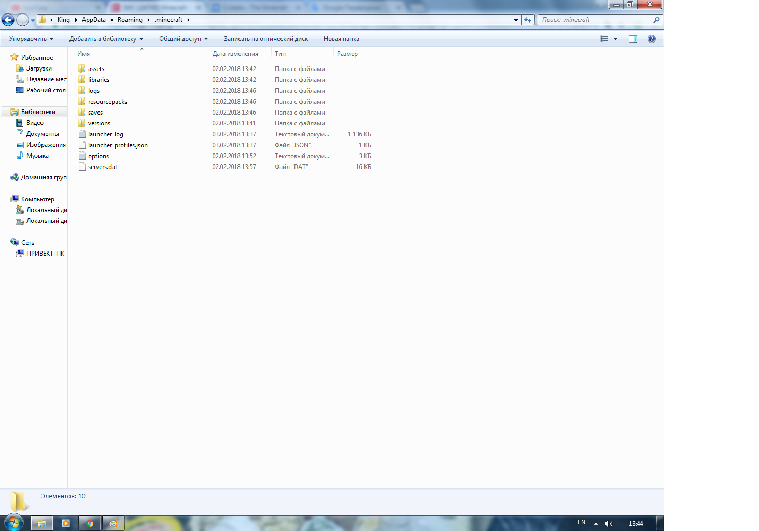Viewport: 759px width, 531px height.
Task: Sort by the Имя column header
Action: 142,54
